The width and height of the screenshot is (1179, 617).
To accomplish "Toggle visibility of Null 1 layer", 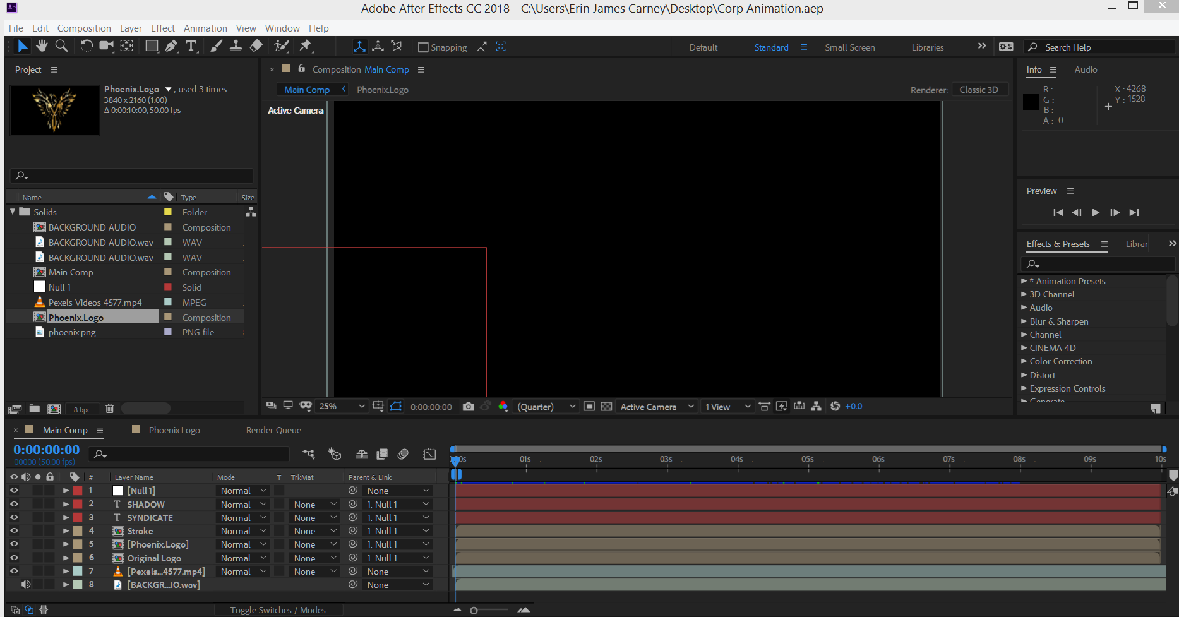I will click(x=14, y=490).
